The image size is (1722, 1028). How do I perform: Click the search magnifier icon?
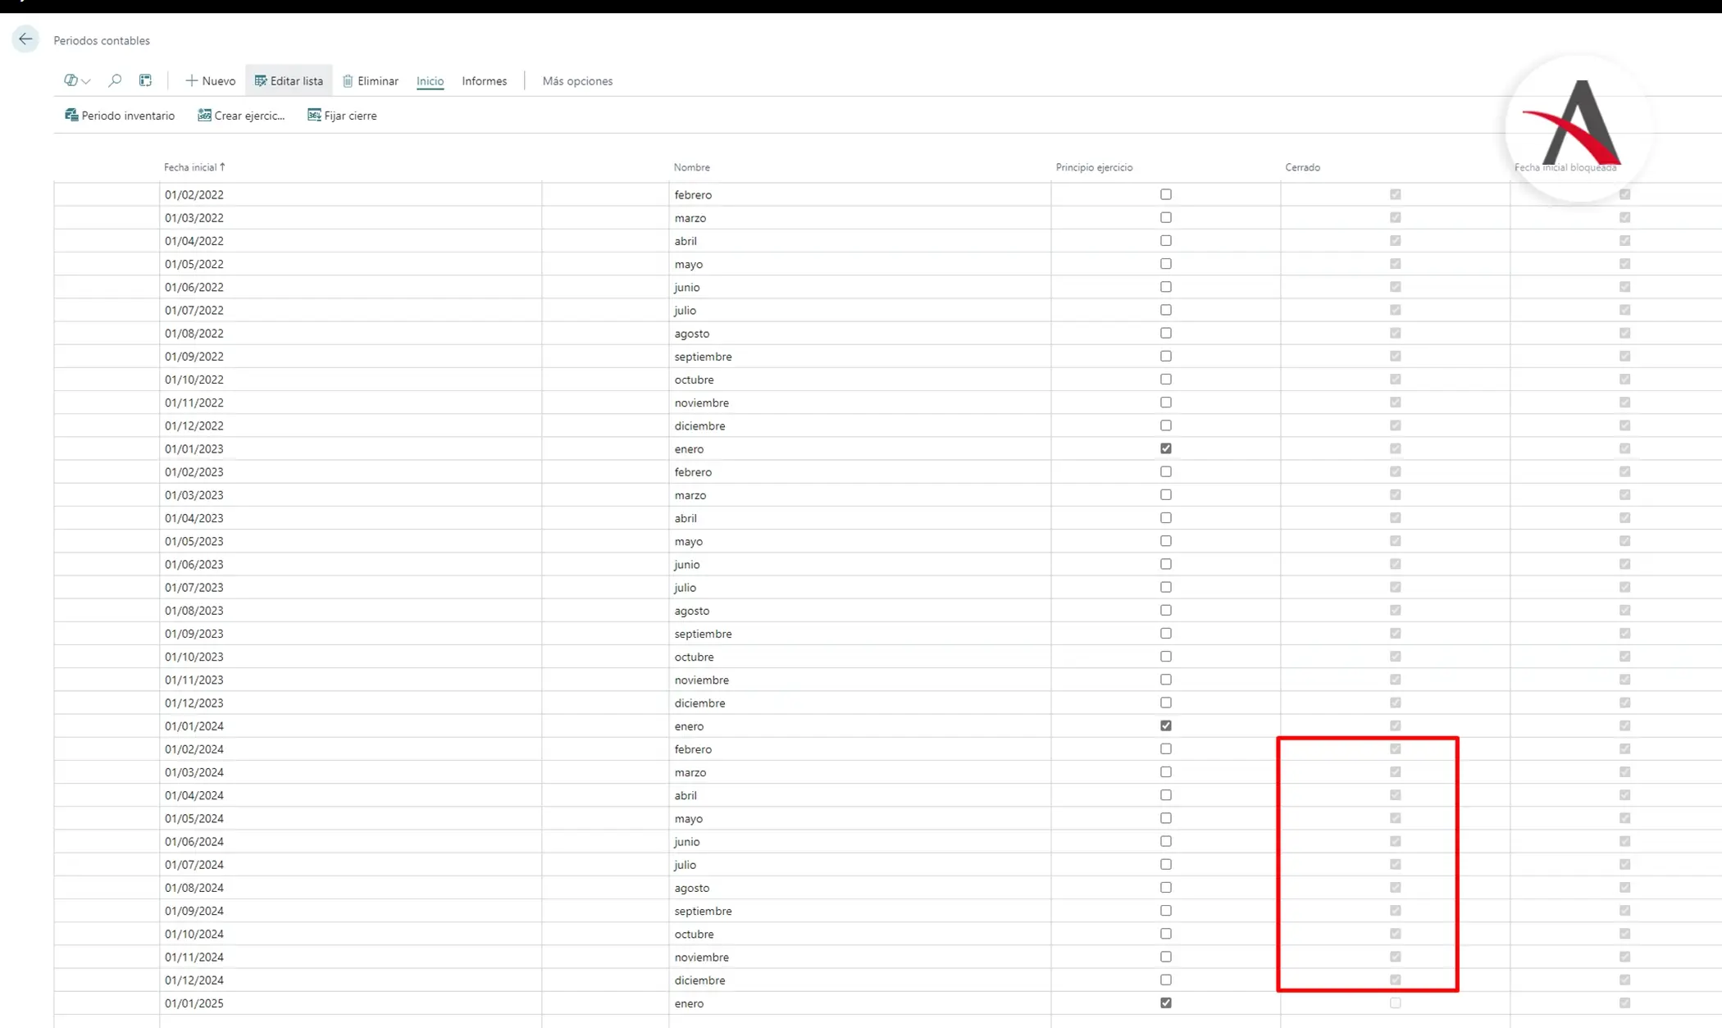(x=115, y=80)
